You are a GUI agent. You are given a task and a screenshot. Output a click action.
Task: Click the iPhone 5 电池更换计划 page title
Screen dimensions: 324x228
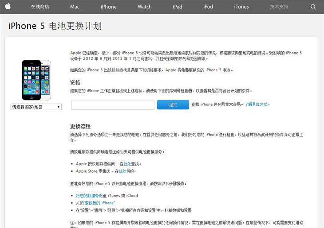[x=55, y=26]
